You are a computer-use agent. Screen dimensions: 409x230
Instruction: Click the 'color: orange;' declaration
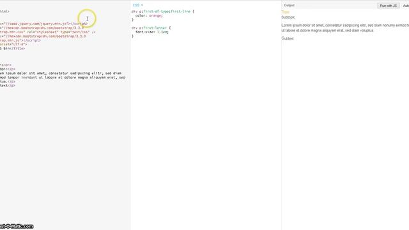[149, 15]
